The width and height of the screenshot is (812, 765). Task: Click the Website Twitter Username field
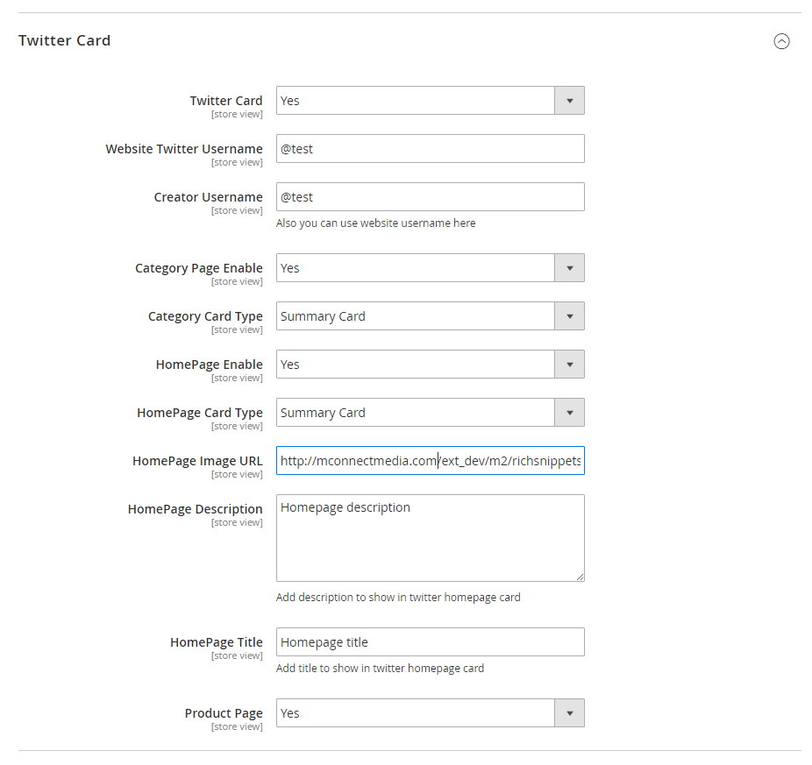click(430, 149)
